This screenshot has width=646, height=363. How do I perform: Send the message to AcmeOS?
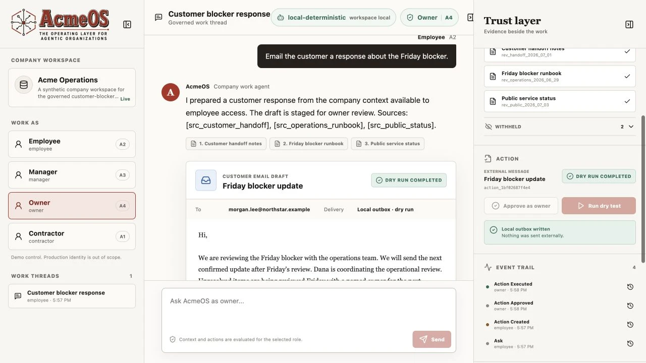point(432,339)
